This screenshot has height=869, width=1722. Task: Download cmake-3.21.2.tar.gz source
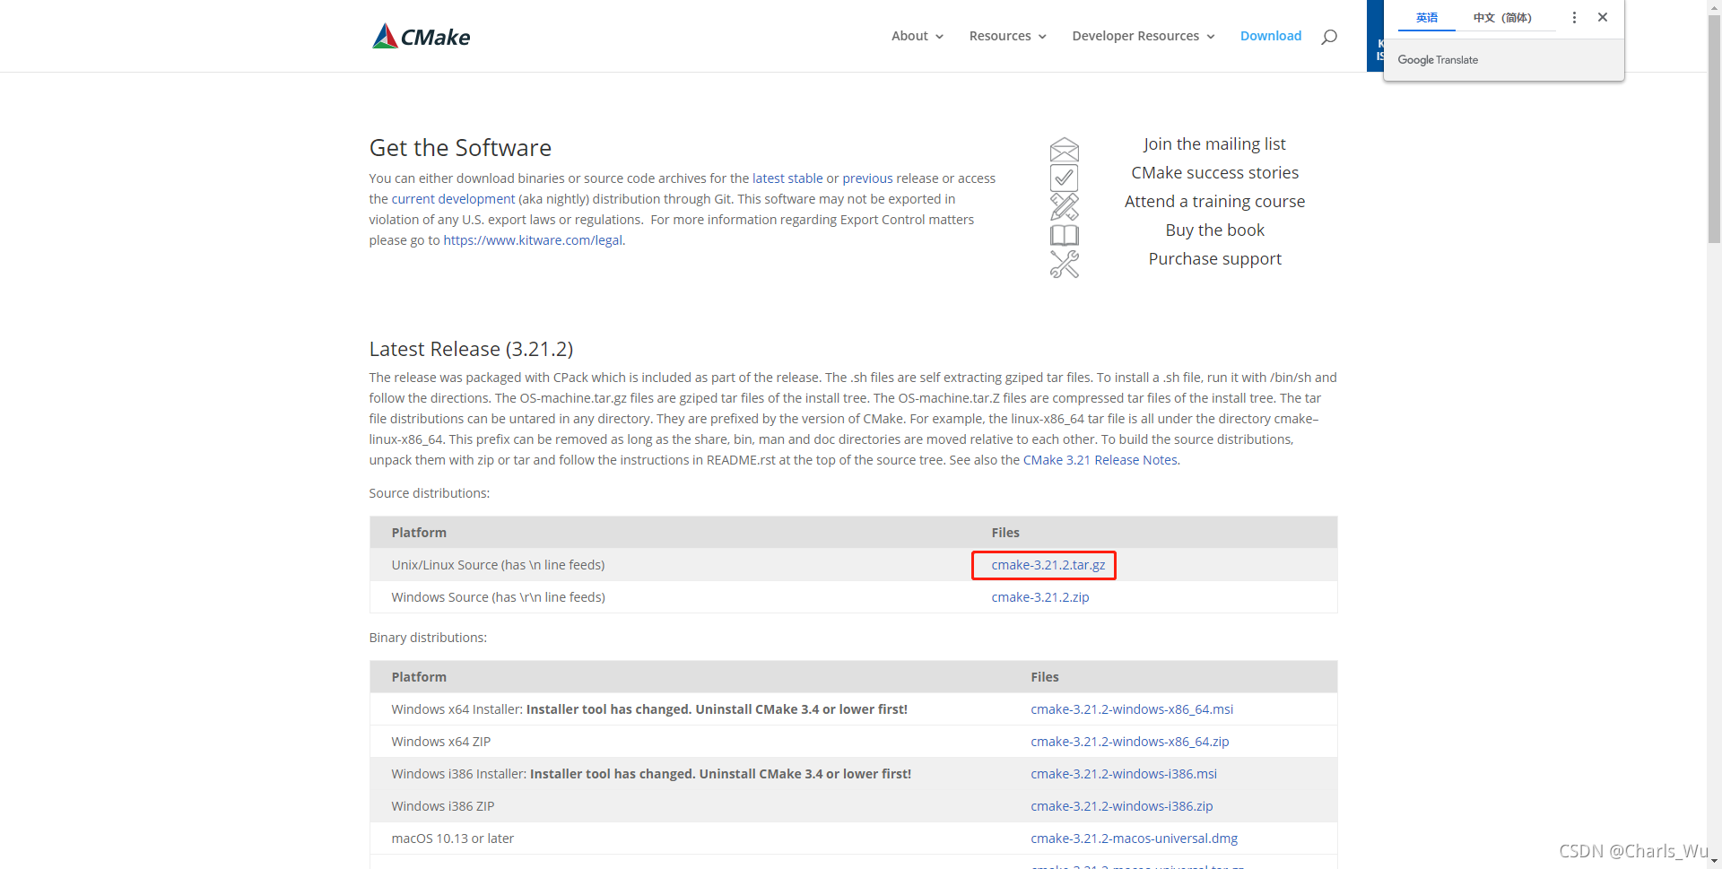[1048, 565]
